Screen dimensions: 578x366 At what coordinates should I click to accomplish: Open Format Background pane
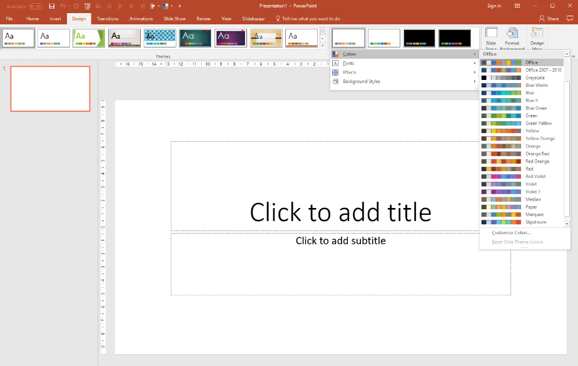(x=512, y=37)
